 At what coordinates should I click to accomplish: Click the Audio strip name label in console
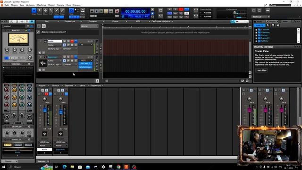pyautogui.click(x=44, y=149)
